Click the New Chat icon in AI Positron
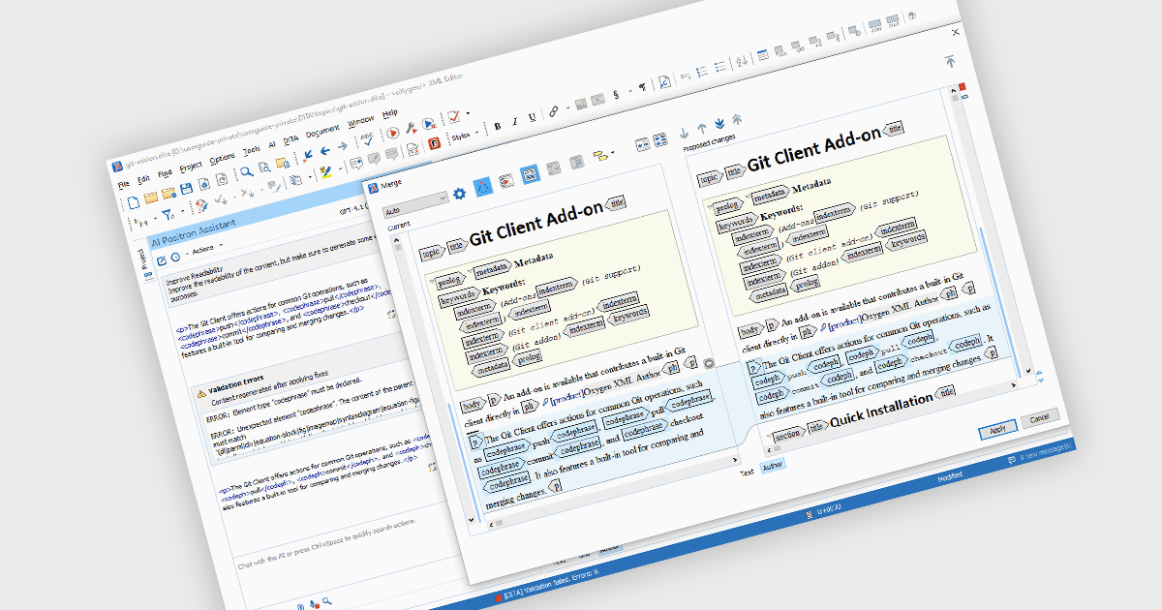1162x610 pixels. (162, 259)
